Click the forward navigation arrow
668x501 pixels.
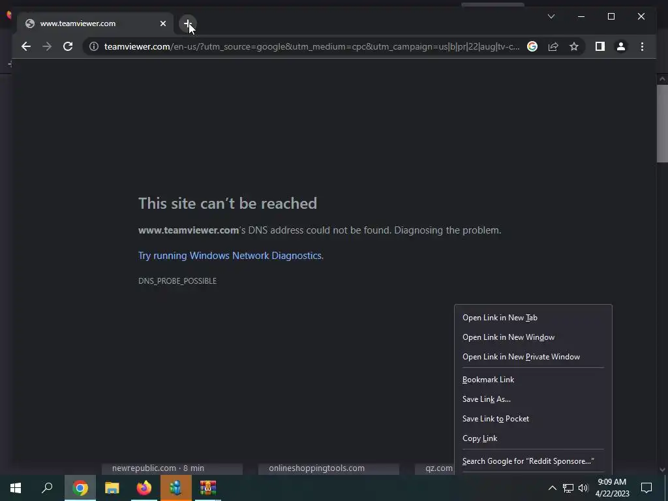47,46
